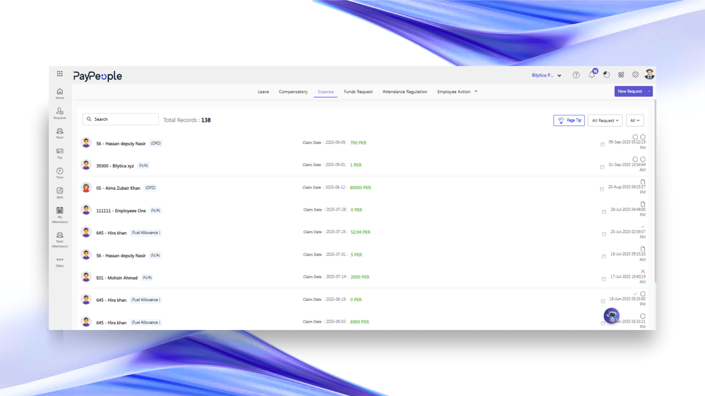Click the New Request button
This screenshot has height=396, width=705.
(630, 91)
